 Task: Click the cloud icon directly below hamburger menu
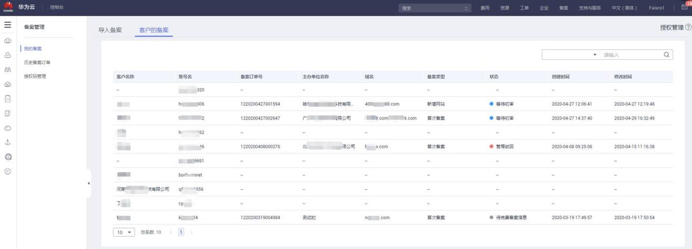point(7,40)
